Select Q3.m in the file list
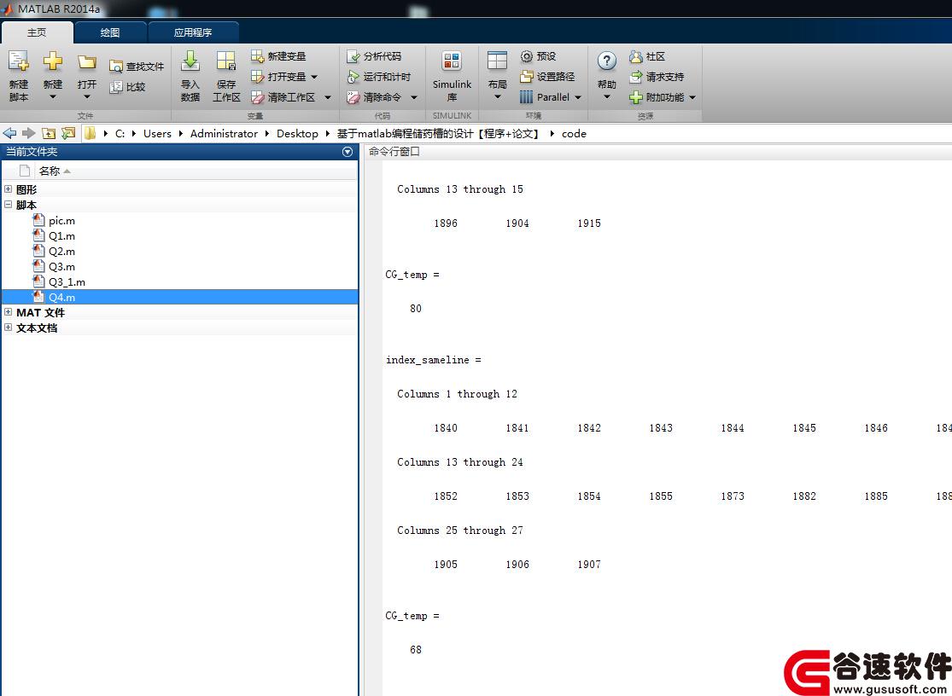Viewport: 952px width, 696px height. point(61,267)
